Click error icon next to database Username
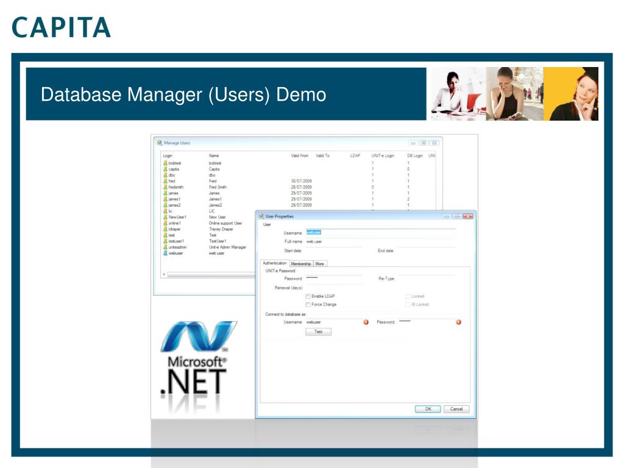The height and width of the screenshot is (468, 624). tap(366, 322)
